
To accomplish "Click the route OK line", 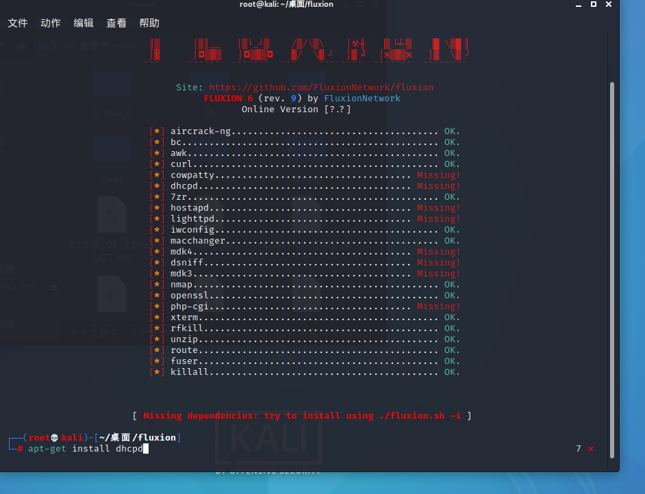I will pyautogui.click(x=305, y=350).
